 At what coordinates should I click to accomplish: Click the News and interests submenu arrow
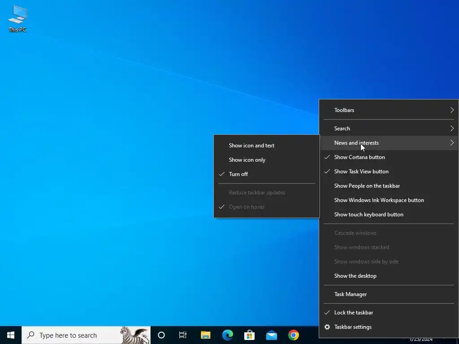click(452, 143)
